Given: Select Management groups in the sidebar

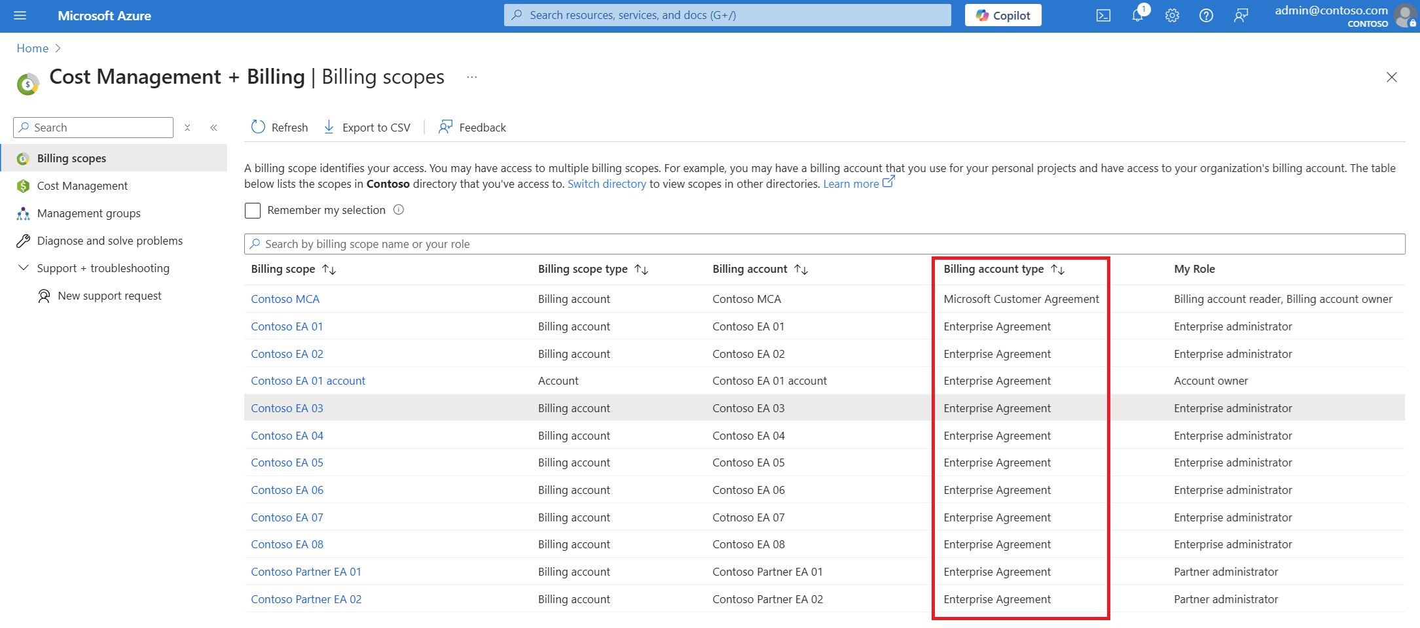Looking at the screenshot, I should tap(88, 213).
